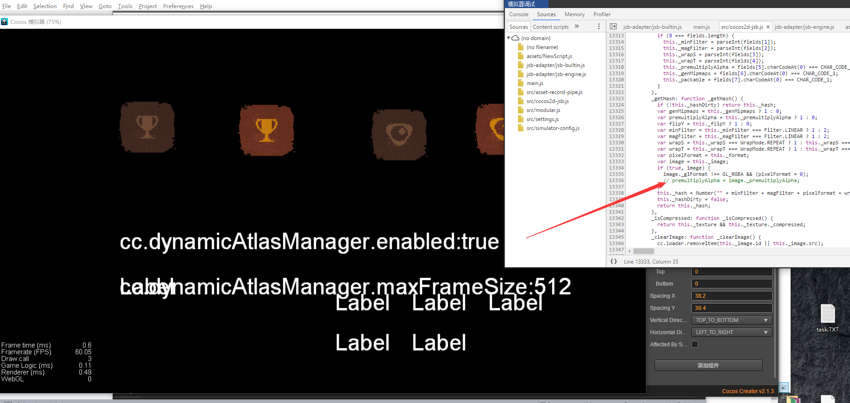Click the Top value input field
850x403 pixels.
pos(732,272)
